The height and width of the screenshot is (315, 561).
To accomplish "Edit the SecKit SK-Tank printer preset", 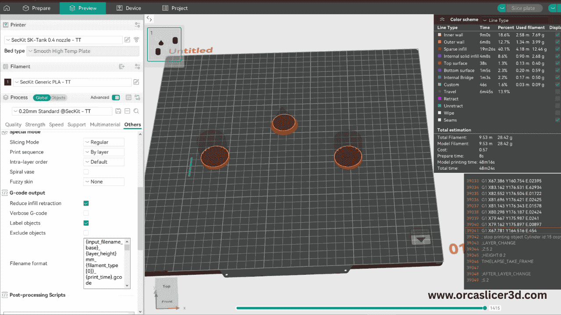I will click(127, 40).
